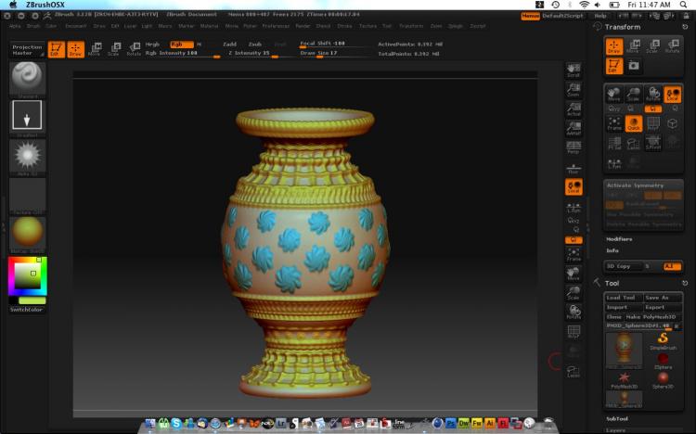
Task: Choose the ZSphere tool icon
Action: [663, 363]
